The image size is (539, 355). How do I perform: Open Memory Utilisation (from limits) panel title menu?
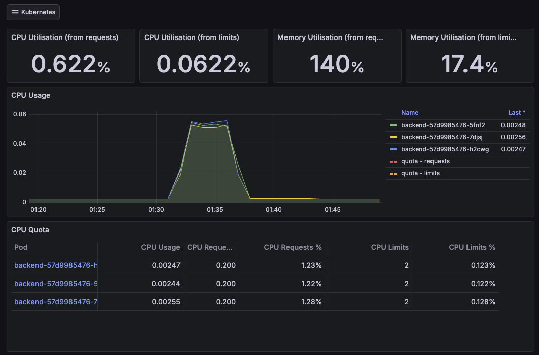coord(463,37)
